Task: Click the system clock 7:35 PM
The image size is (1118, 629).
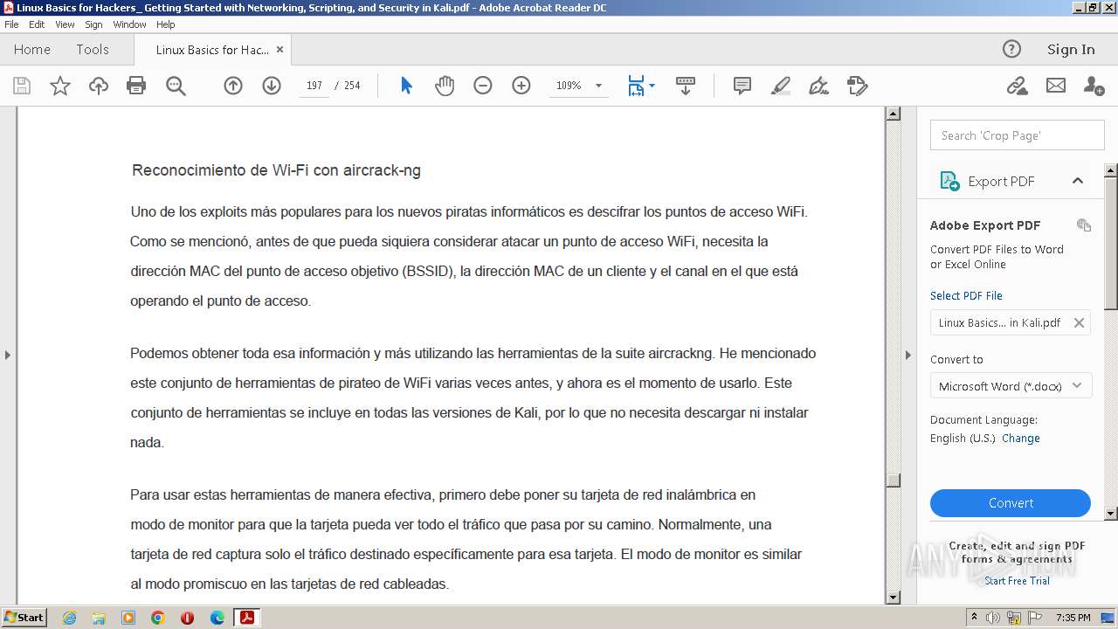Action: 1073,618
